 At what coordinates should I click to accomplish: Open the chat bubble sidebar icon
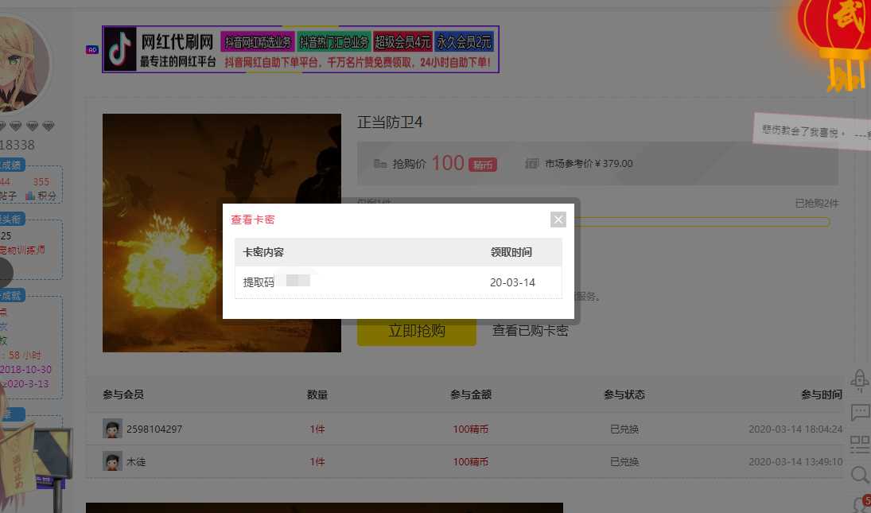860,413
